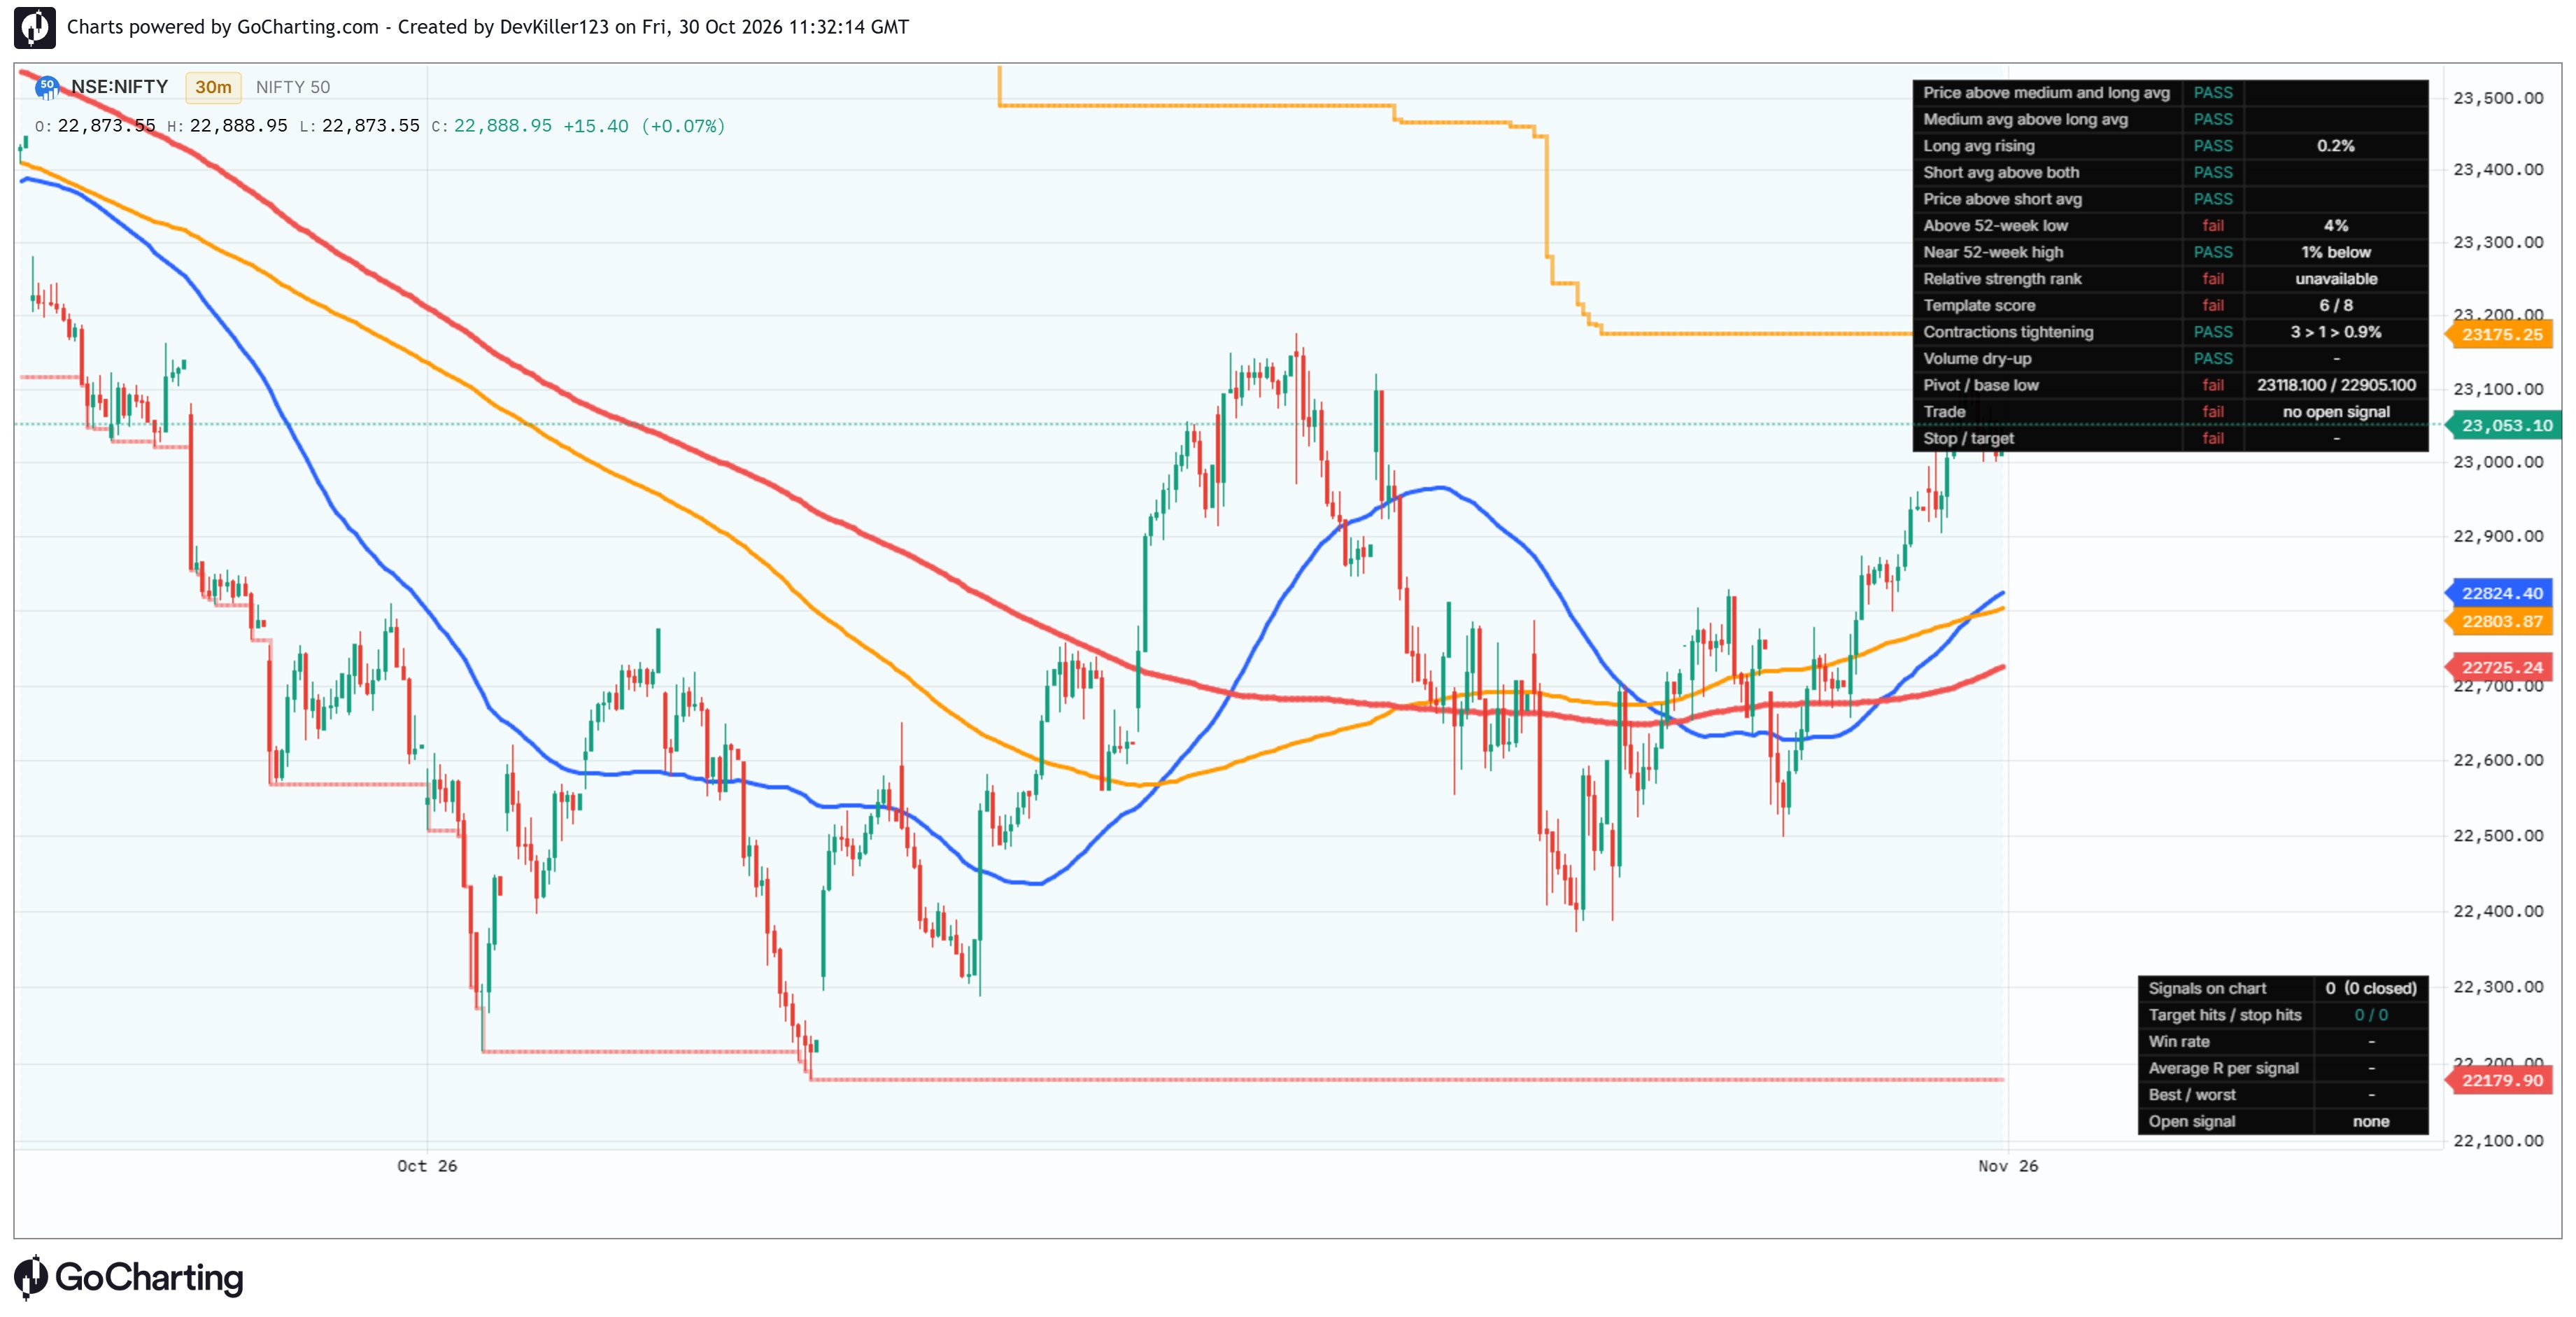Screen dimensions: 2576x1317
Task: Click 'Signals on chart' 0 (0 closed) value
Action: click(x=2370, y=988)
